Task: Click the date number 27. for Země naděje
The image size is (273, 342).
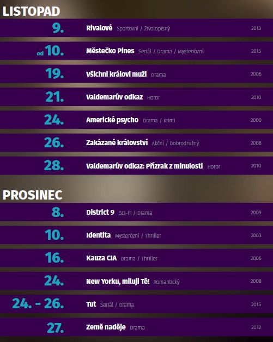Action: pos(56,328)
